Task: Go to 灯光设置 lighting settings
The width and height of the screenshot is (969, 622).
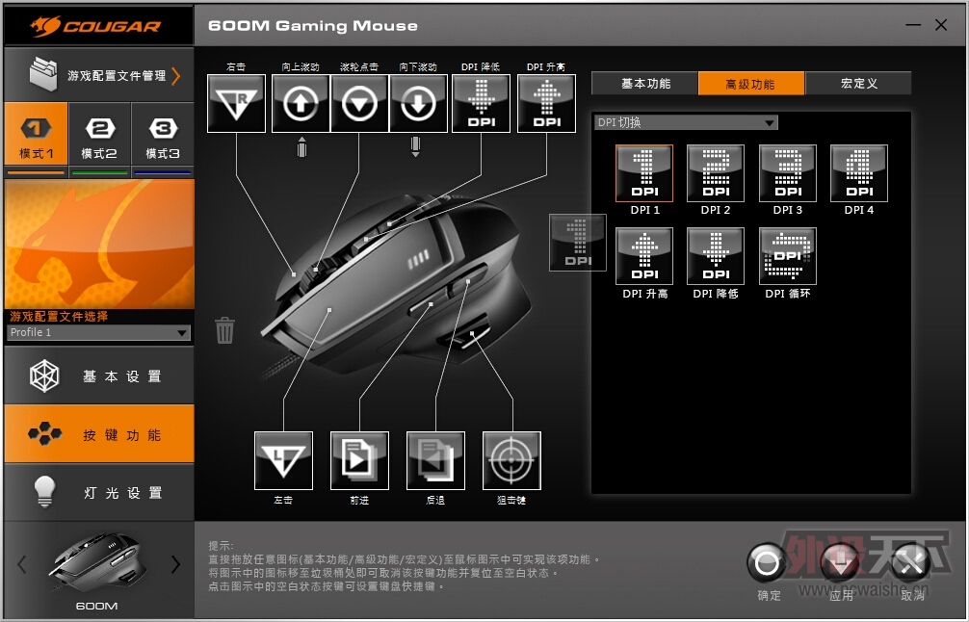Action: (x=99, y=492)
